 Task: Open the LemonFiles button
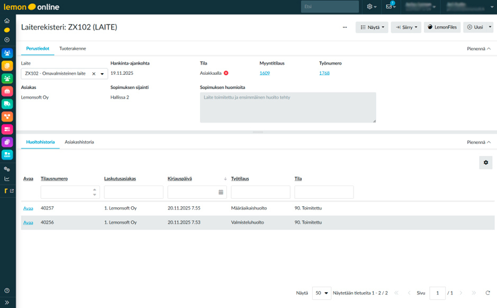point(442,27)
